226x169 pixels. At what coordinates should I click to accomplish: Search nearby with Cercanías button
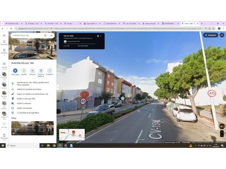[32, 72]
